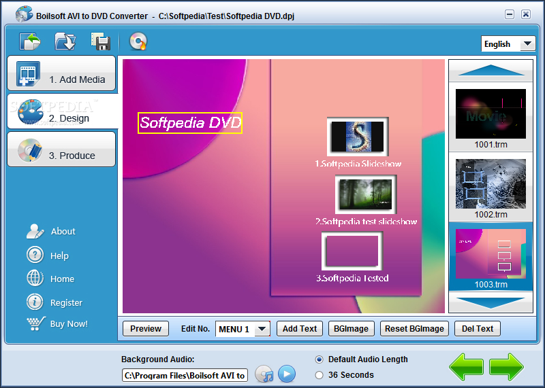Viewport: 545px width, 388px height.
Task: Play the background audio
Action: point(287,374)
